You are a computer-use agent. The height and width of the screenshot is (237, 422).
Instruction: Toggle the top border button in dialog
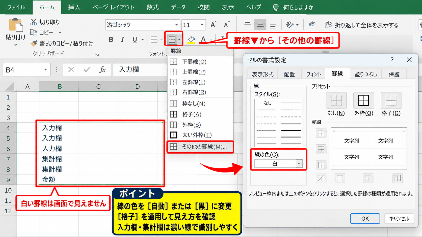321,133
